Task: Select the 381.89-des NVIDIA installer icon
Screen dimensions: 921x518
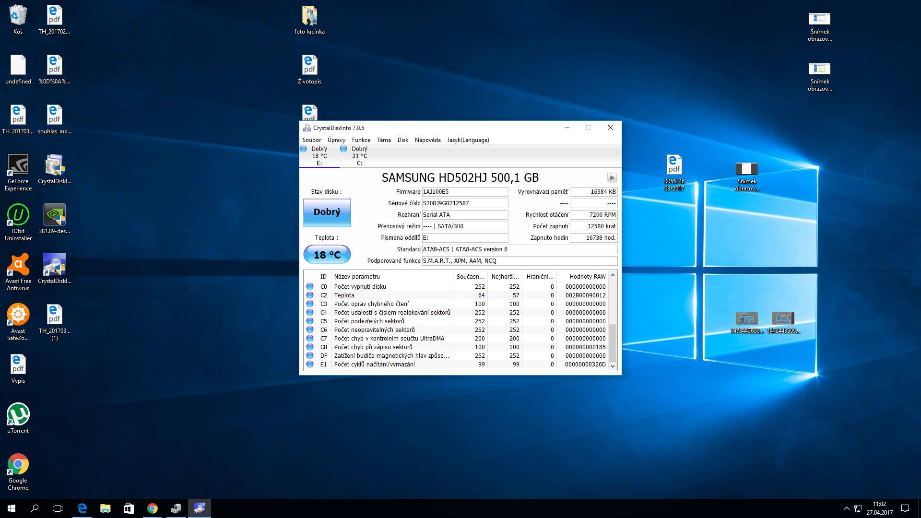Action: pos(54,219)
